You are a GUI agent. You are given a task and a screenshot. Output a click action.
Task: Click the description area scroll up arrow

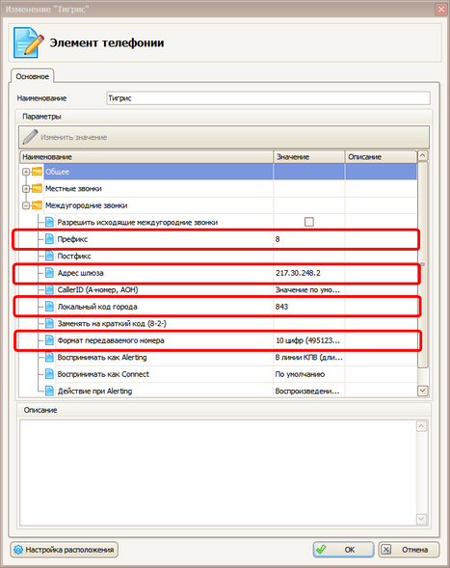click(x=421, y=426)
